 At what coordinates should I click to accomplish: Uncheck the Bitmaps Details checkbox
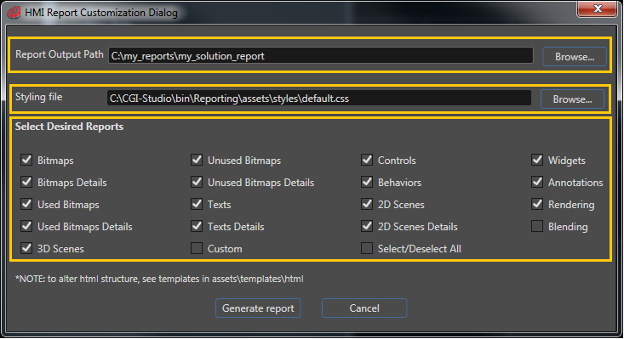(26, 182)
